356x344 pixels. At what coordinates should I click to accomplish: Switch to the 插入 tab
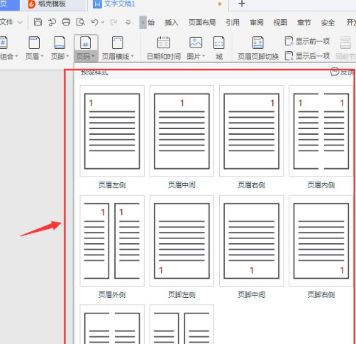172,23
